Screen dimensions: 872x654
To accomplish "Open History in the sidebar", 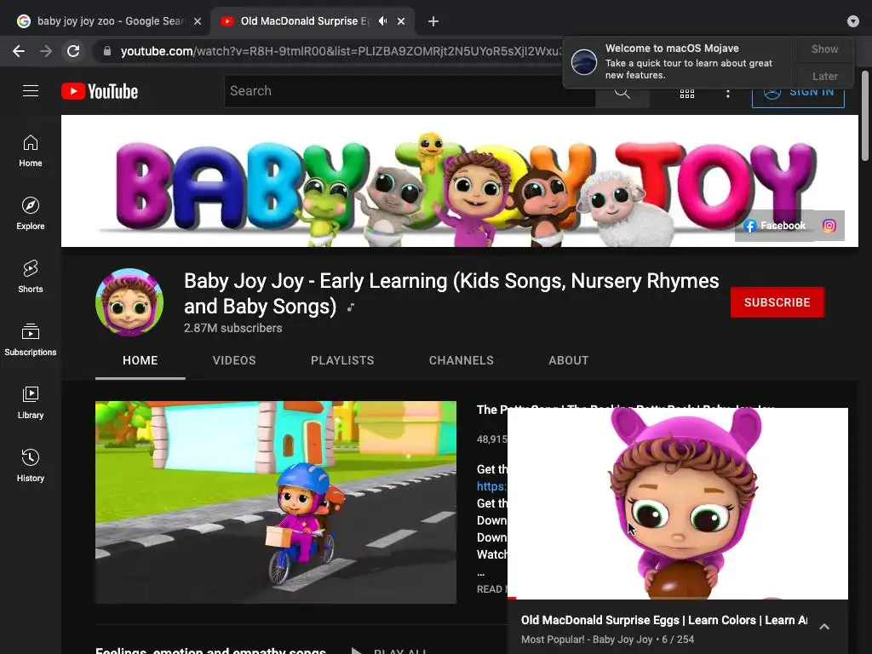I will (31, 466).
